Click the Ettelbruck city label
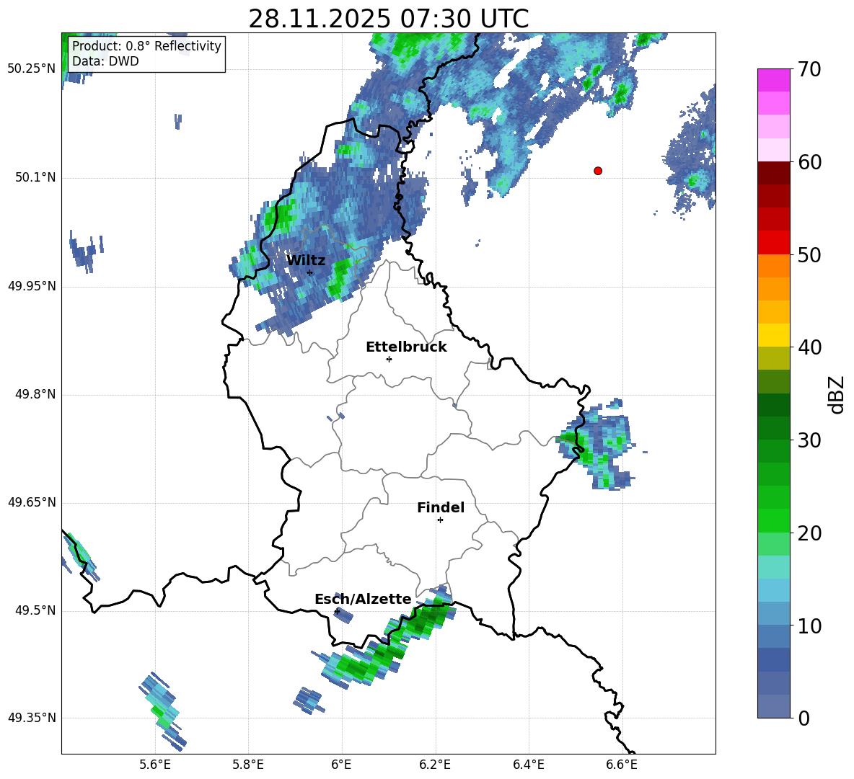 pyautogui.click(x=406, y=347)
